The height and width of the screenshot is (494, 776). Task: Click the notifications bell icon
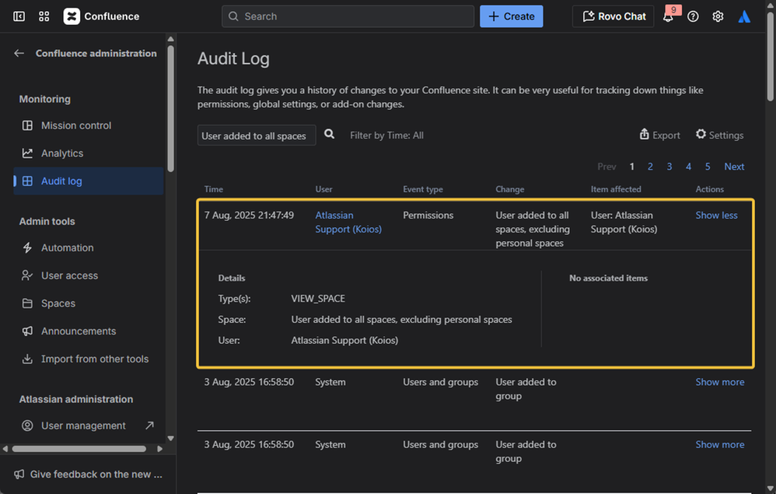click(668, 16)
